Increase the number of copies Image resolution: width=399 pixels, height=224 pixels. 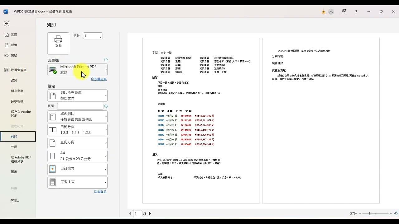point(100,34)
